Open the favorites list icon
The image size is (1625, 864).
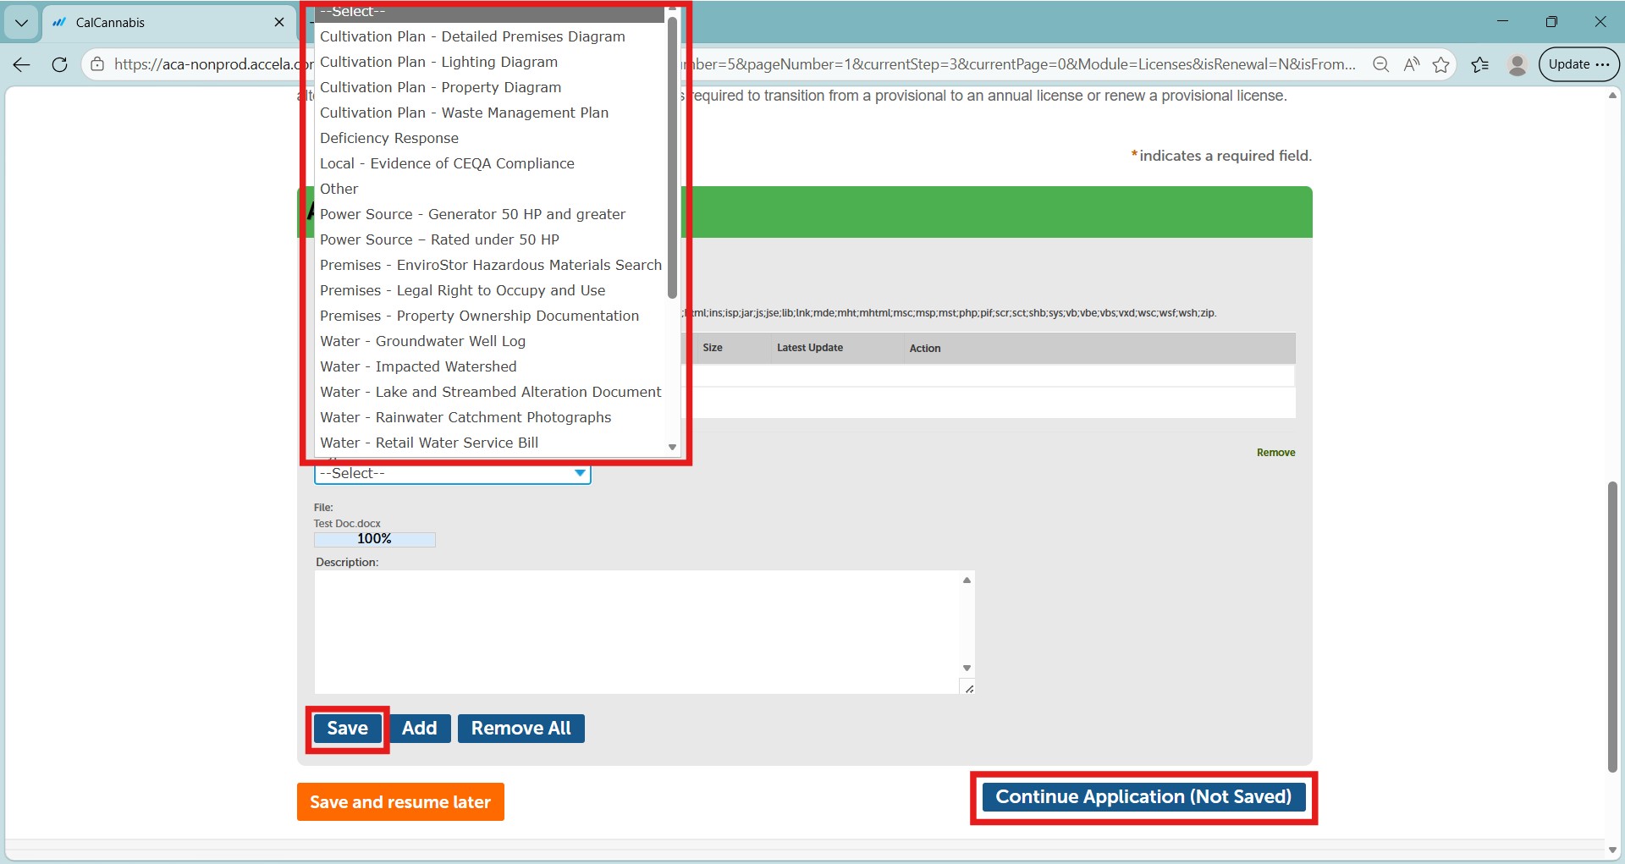1480,64
